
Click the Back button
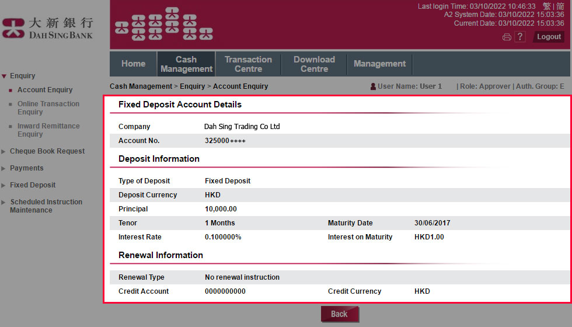(x=340, y=314)
